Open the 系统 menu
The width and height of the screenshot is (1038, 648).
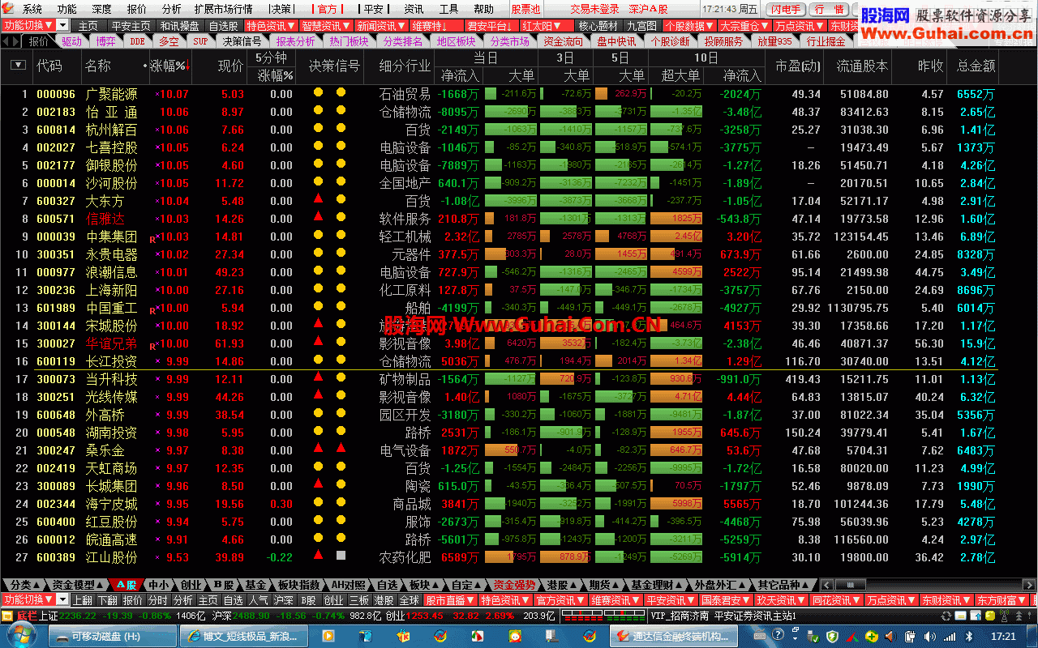[x=32, y=9]
